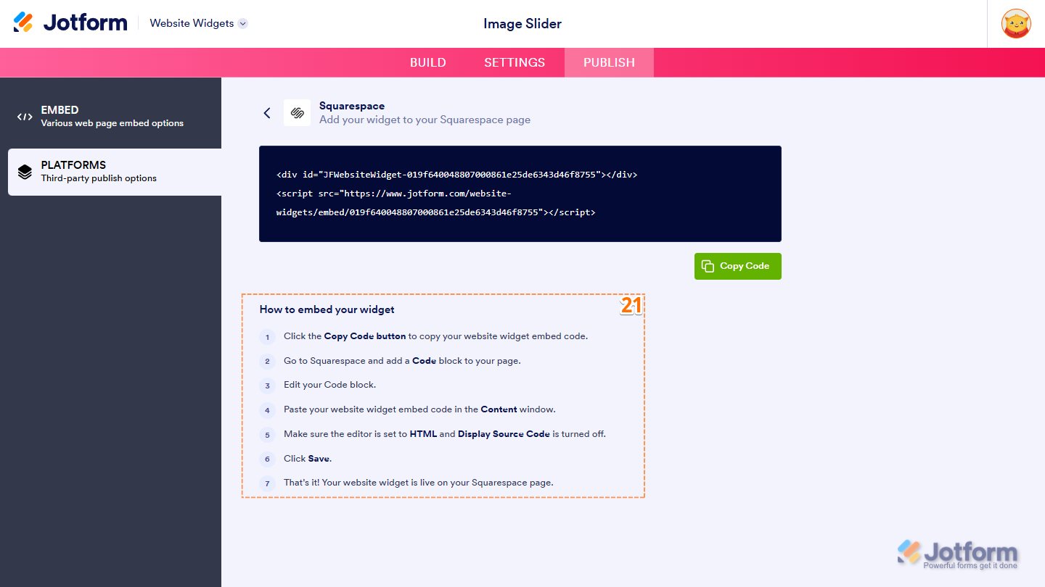1045x587 pixels.
Task: Switch to the SETTINGS tab
Action: pyautogui.click(x=515, y=62)
